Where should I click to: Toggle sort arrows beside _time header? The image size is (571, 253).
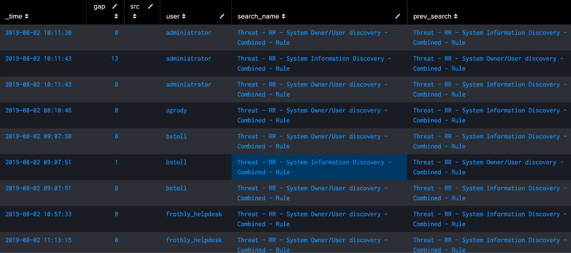tap(26, 17)
